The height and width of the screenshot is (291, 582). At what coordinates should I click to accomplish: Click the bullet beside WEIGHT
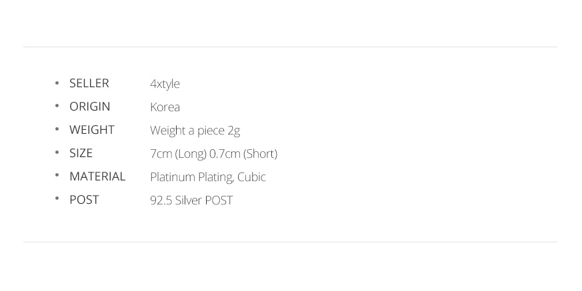coord(57,129)
